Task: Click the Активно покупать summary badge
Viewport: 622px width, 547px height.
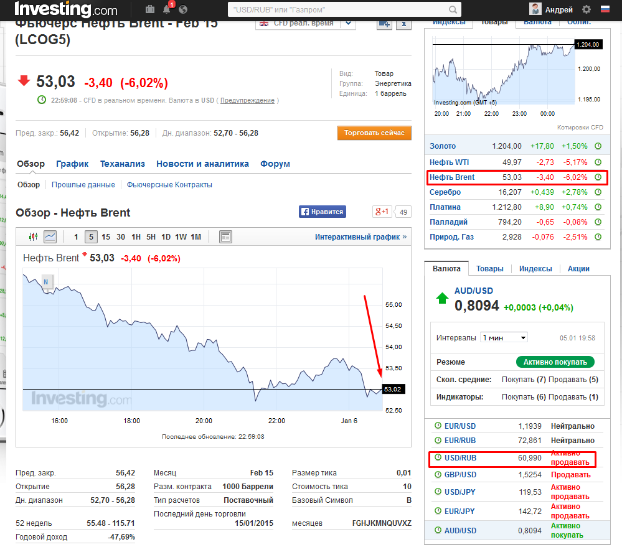Action: [555, 362]
